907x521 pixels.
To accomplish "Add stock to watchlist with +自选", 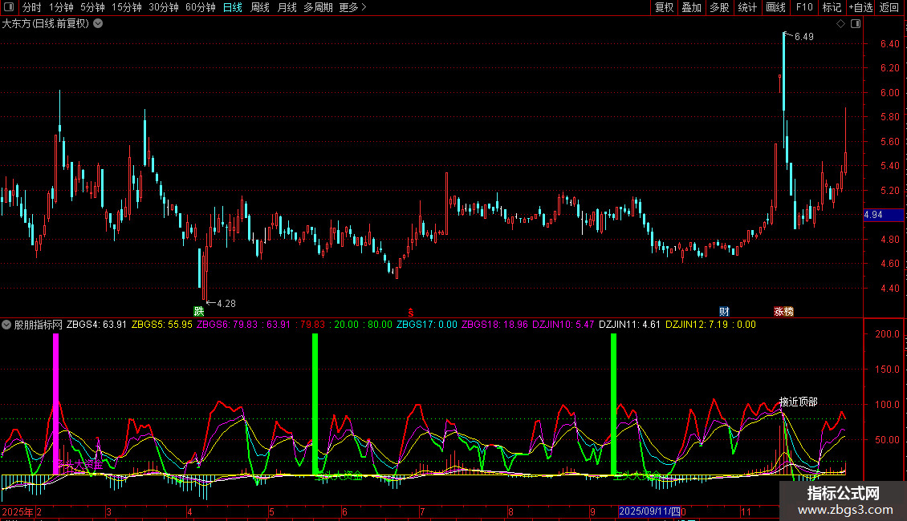I will 860,7.
